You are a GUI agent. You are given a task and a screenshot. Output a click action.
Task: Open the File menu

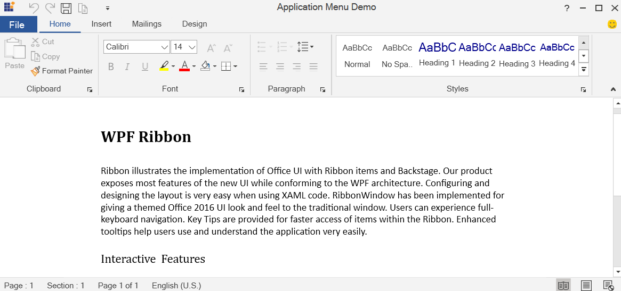pyautogui.click(x=19, y=24)
